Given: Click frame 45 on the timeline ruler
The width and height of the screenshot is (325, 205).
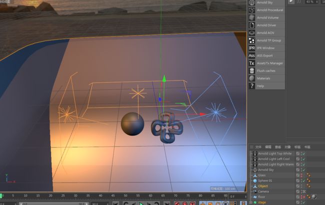Looking at the screenshot, I should (113, 196).
